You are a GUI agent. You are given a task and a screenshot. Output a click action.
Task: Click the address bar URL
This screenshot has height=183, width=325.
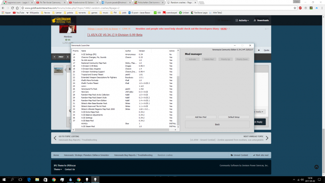point(72,8)
